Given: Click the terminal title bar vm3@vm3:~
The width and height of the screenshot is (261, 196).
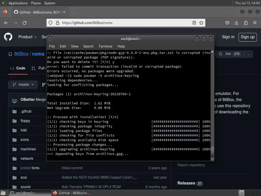Looking at the screenshot, I should [x=131, y=39].
